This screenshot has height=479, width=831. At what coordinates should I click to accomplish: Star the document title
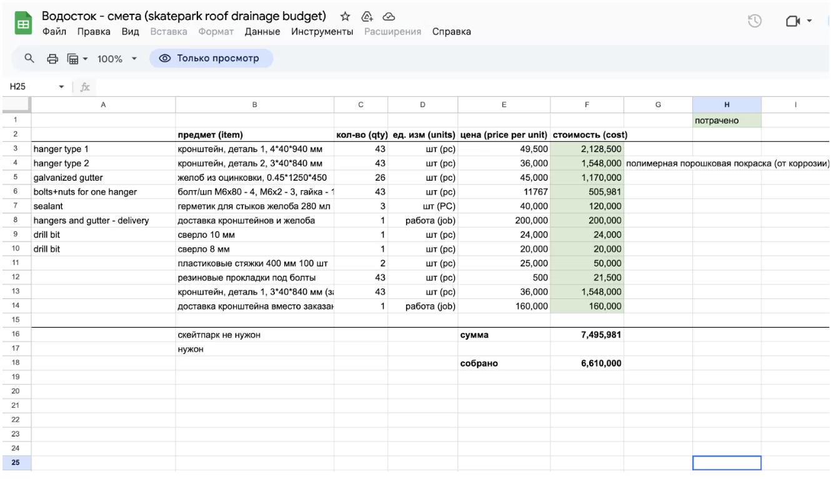tap(345, 16)
